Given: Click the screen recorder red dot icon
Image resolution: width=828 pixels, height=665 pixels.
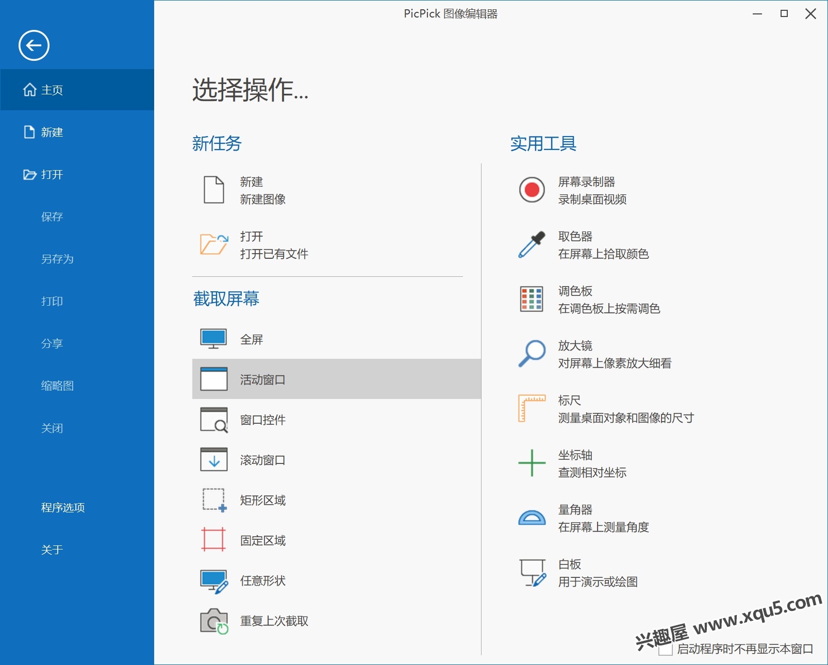Looking at the screenshot, I should pos(532,190).
